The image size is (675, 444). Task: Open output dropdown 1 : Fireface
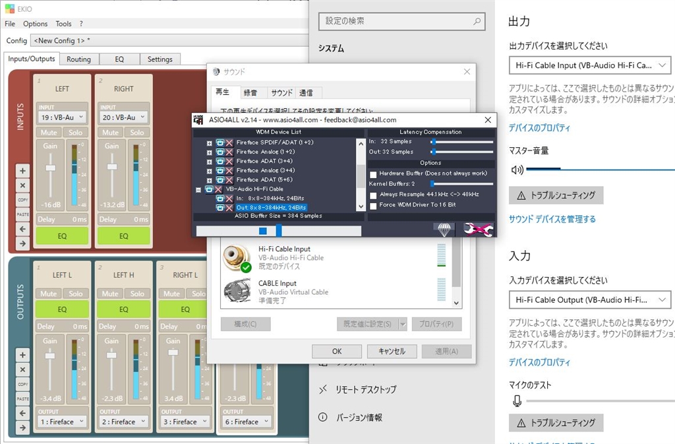[62, 422]
